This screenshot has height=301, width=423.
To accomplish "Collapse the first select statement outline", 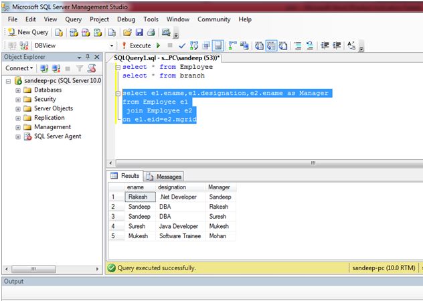I will 118,67.
